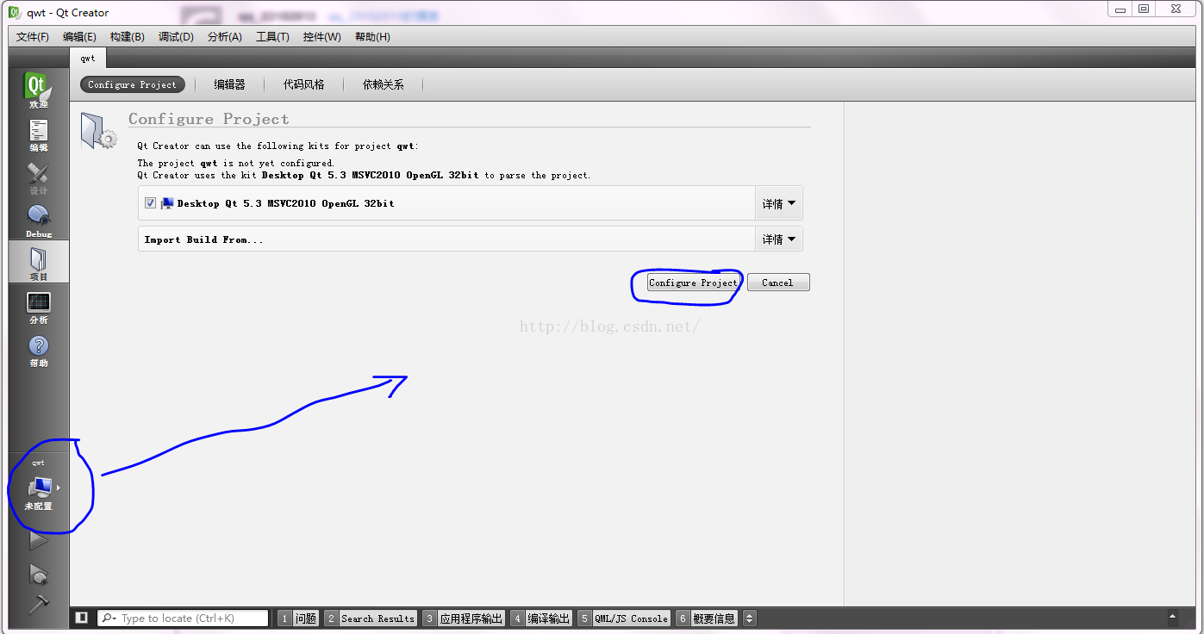The image size is (1204, 634).
Task: Open the 调试(D) menu
Action: tap(176, 37)
